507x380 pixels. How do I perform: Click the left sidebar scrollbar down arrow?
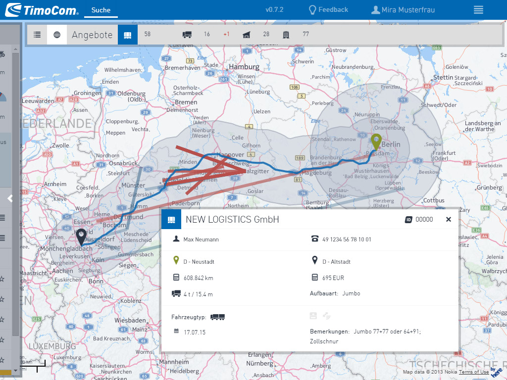click(15, 370)
